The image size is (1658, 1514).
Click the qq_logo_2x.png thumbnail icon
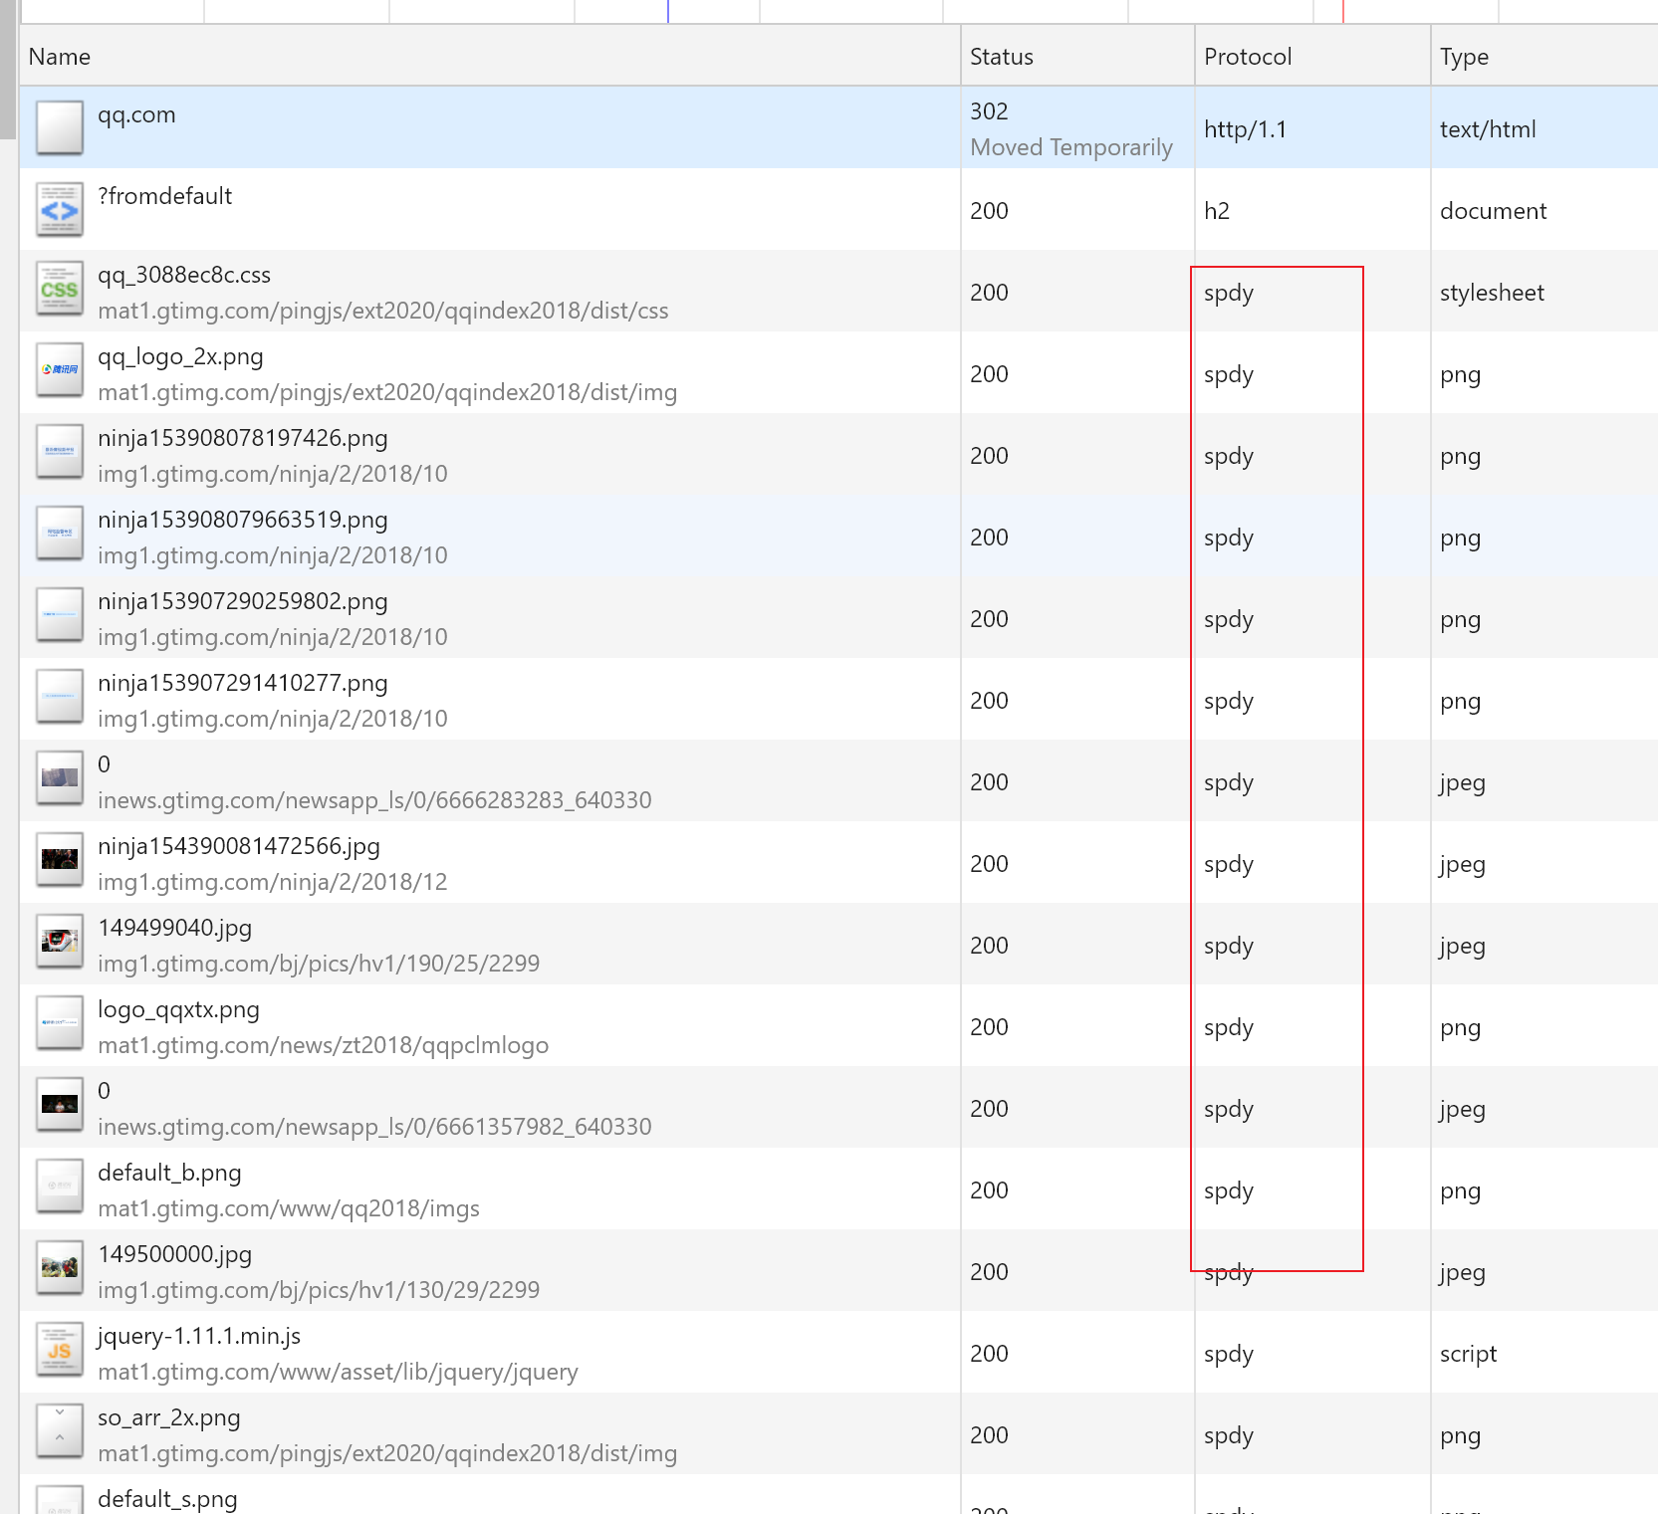coord(60,371)
